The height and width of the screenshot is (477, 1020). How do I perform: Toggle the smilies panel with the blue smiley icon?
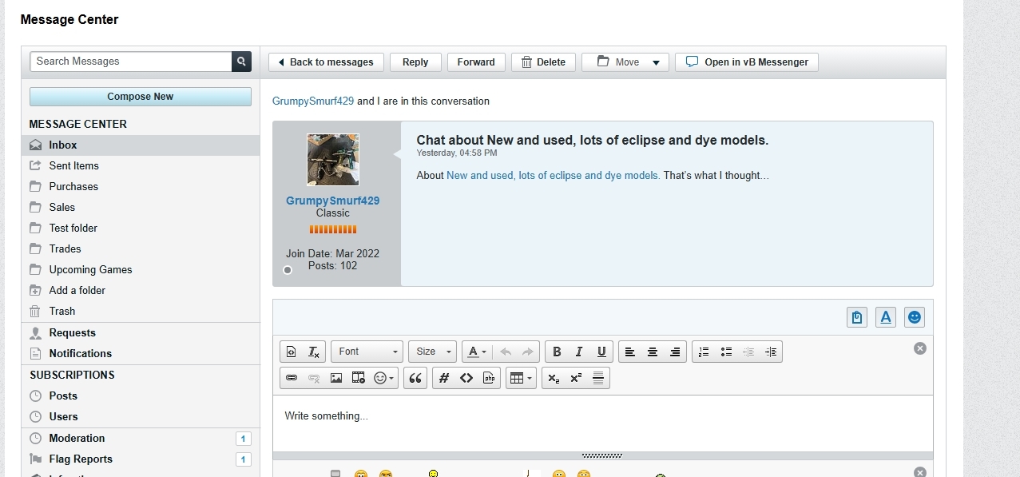(915, 317)
